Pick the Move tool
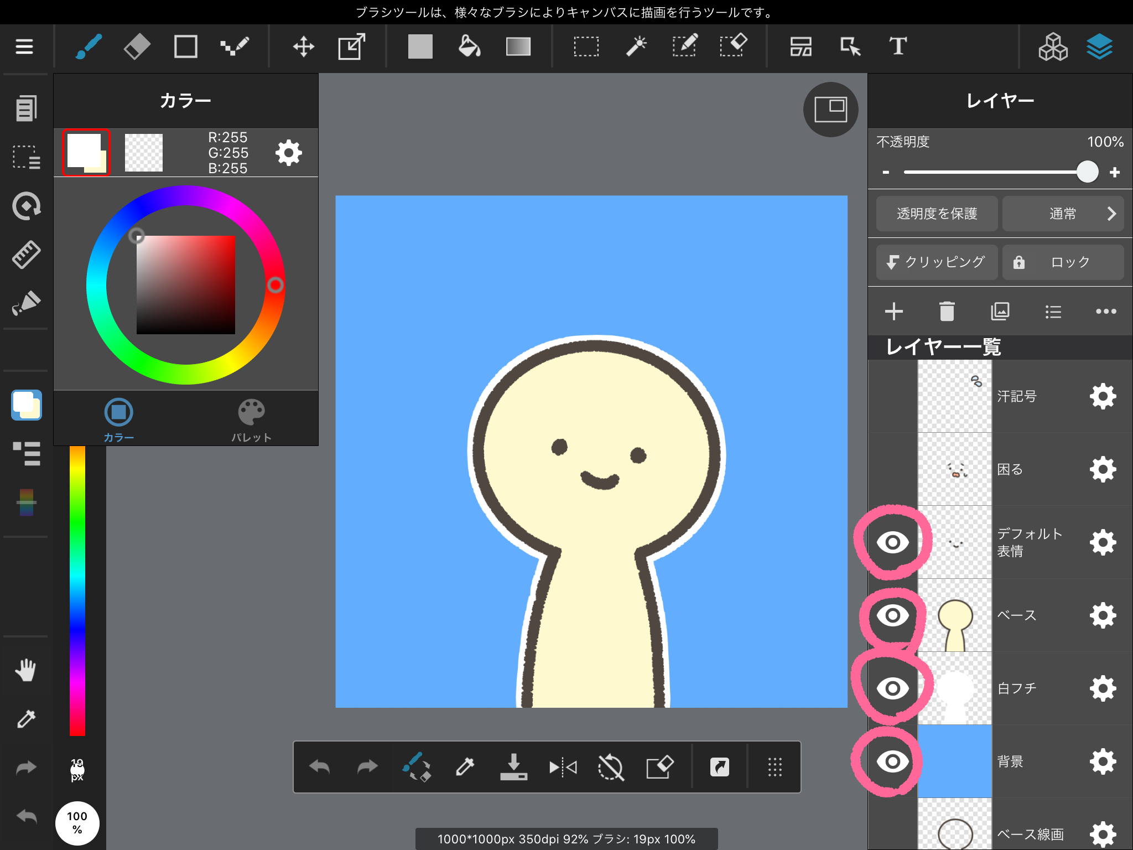The width and height of the screenshot is (1133, 850). (303, 46)
